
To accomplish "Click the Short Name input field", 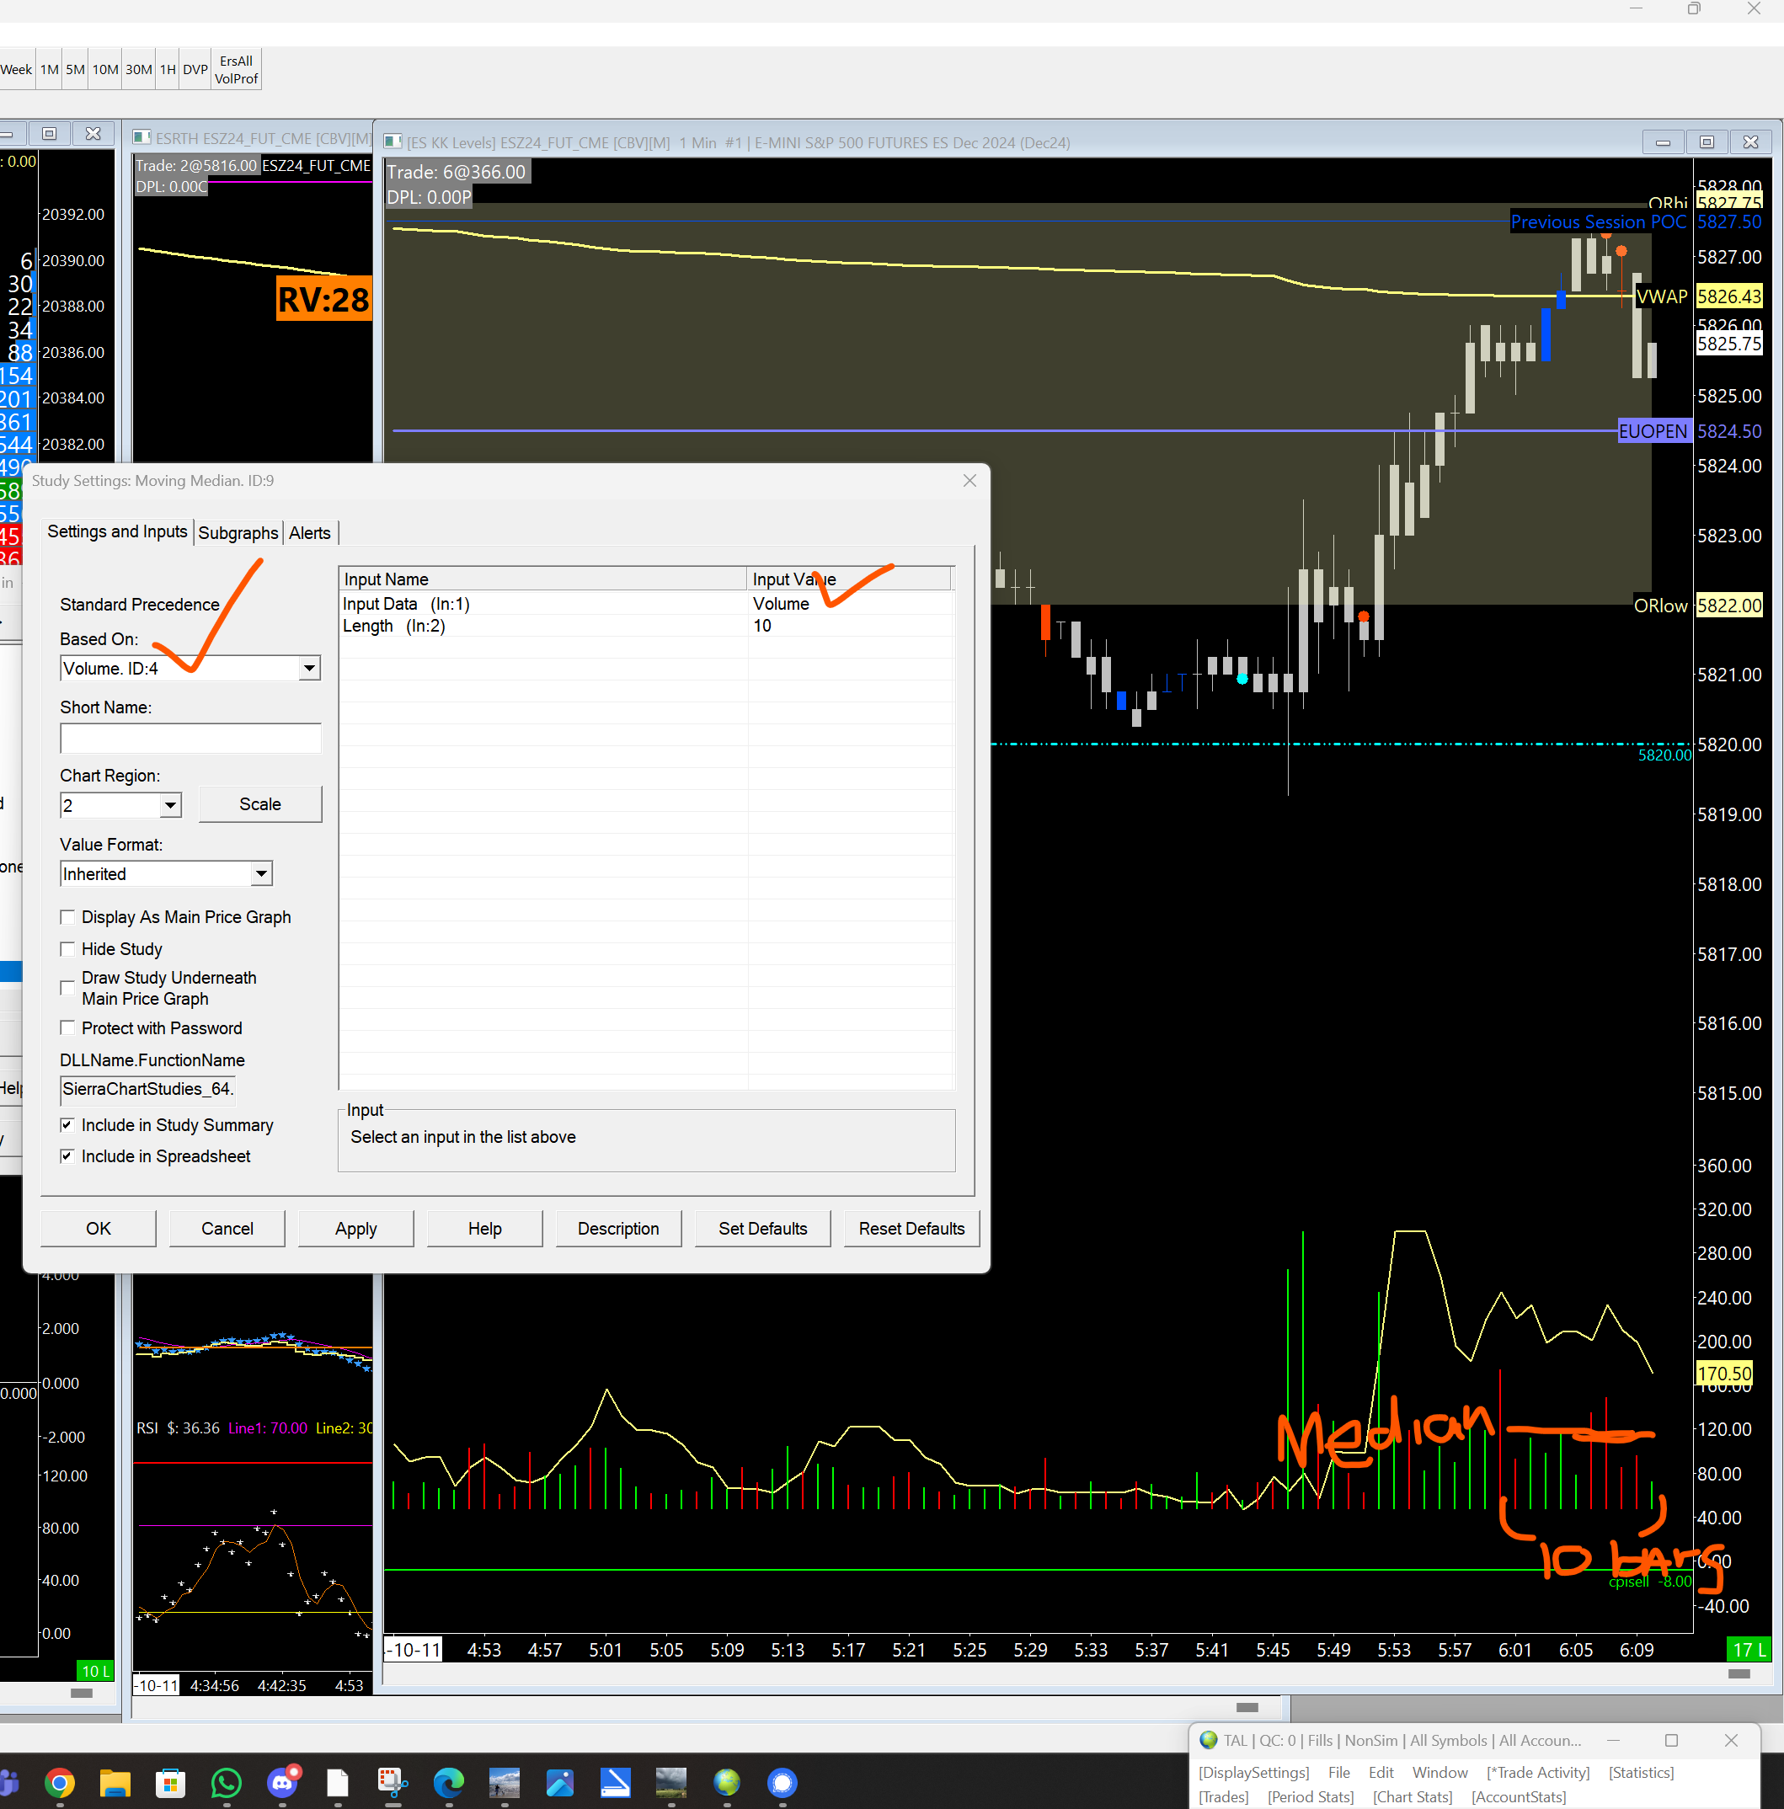I will pos(190,739).
